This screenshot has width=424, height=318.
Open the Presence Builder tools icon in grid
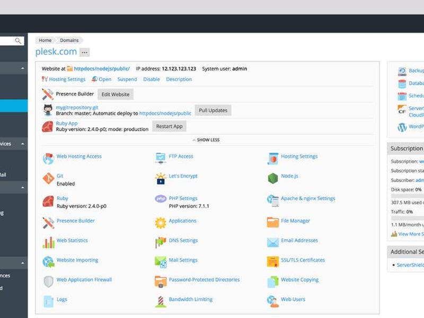[48, 223]
